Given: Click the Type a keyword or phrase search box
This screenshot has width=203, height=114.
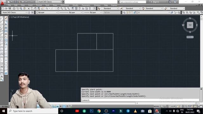Looking at the screenshot, I should click(133, 2).
